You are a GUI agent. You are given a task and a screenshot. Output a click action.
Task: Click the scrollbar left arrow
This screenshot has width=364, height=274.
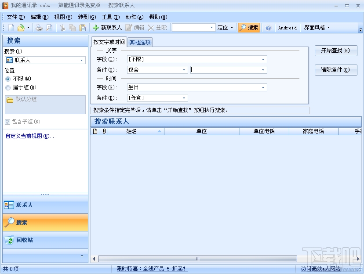point(94,259)
